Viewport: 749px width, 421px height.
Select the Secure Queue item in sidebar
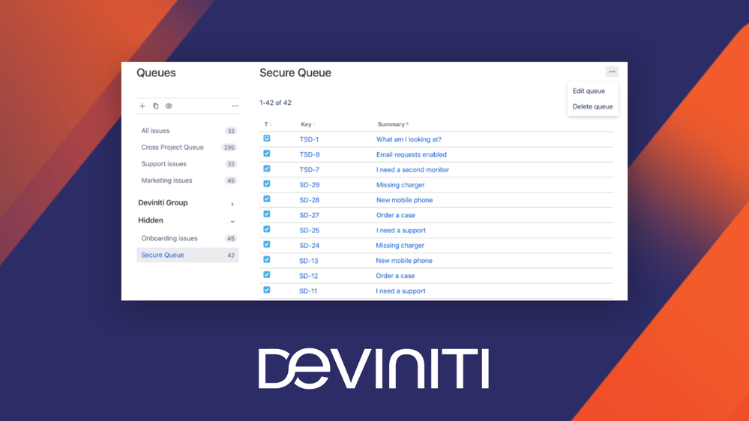(x=187, y=255)
